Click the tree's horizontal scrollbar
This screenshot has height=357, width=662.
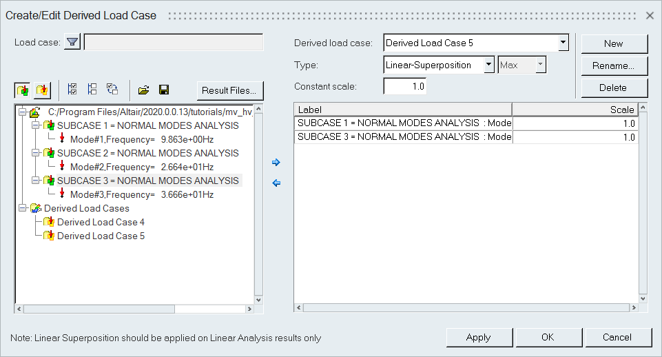point(96,309)
